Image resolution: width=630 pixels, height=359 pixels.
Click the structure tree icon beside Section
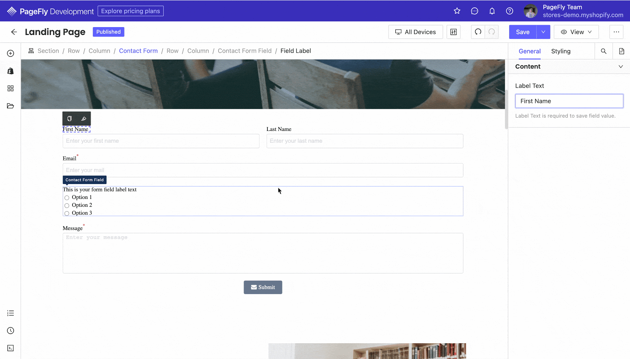31,51
